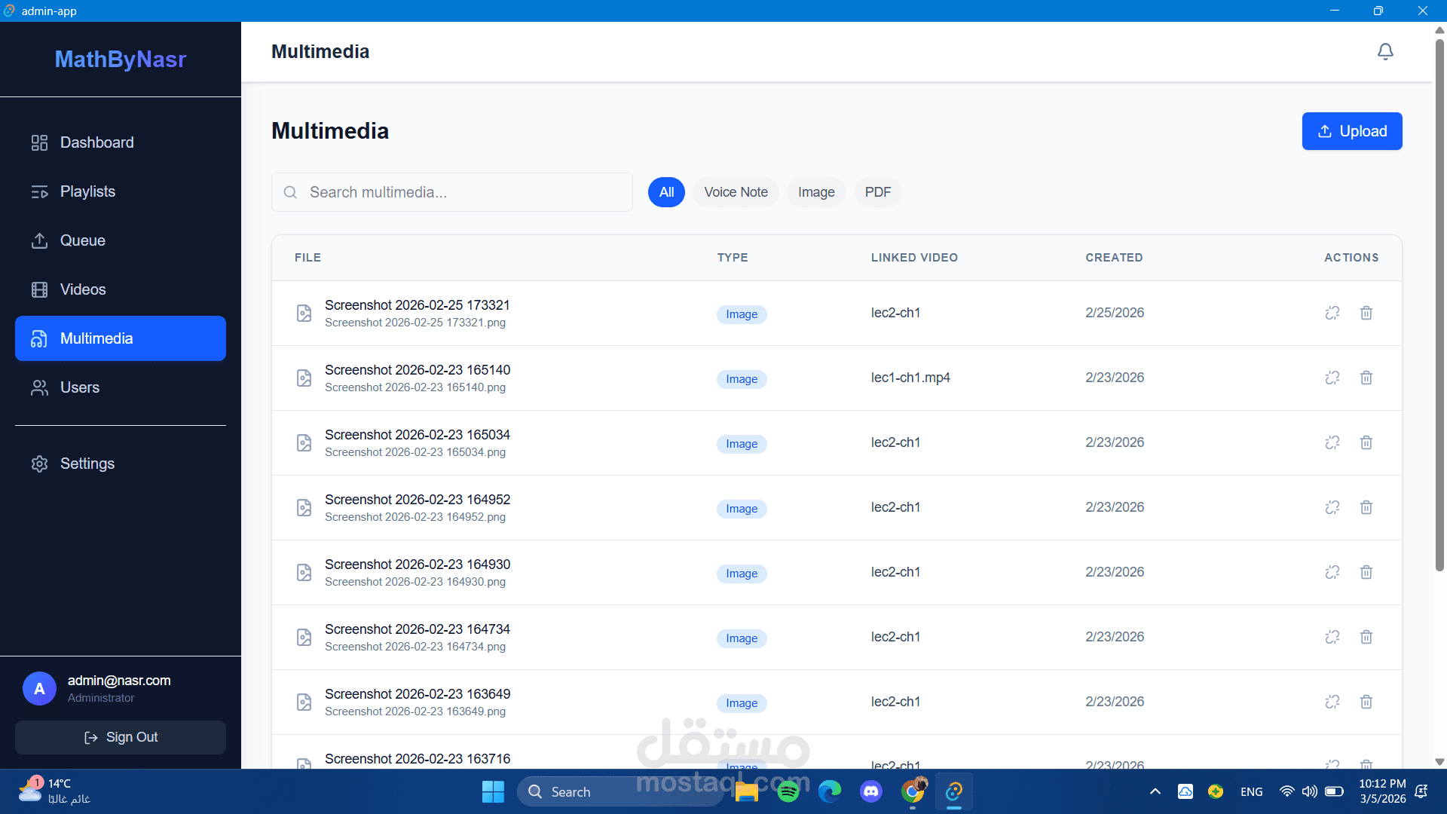This screenshot has width=1447, height=814.
Task: Click the notification bell icon
Action: coord(1385,51)
